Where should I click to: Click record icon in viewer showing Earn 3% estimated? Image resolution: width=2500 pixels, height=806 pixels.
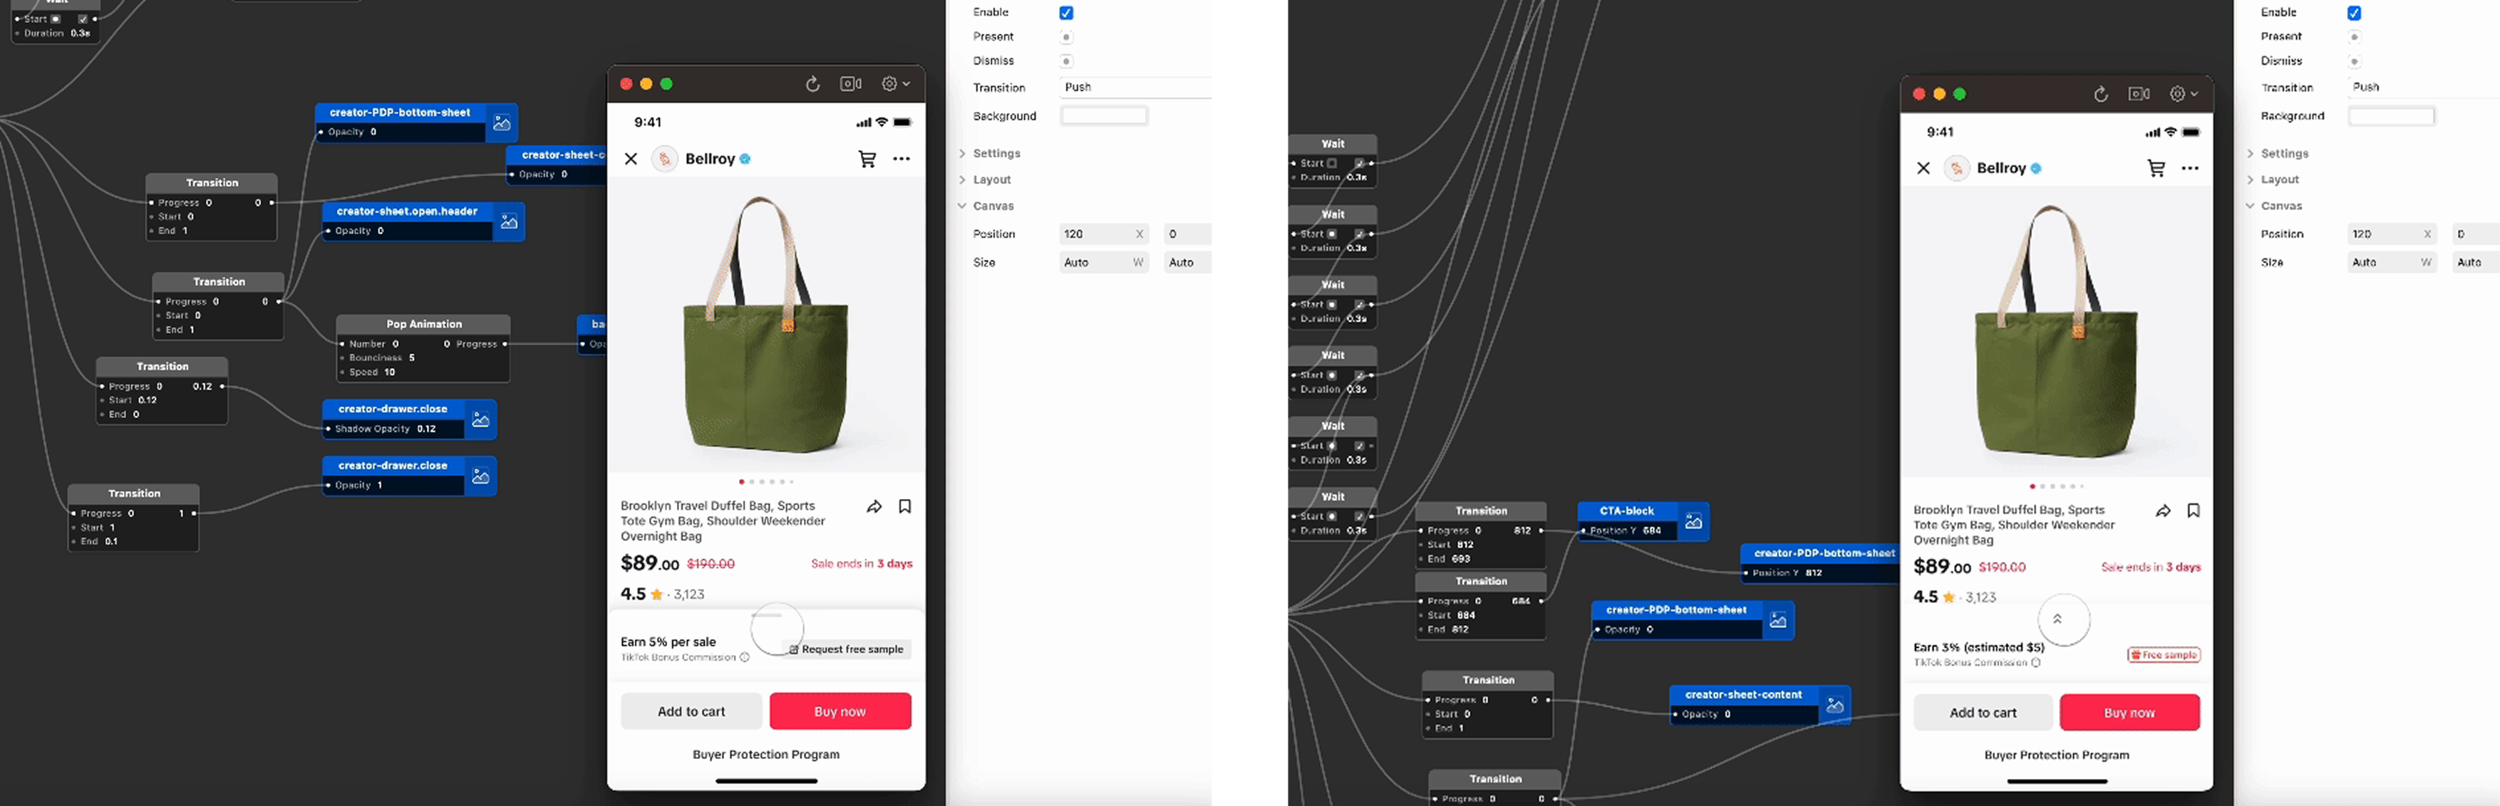click(2139, 94)
